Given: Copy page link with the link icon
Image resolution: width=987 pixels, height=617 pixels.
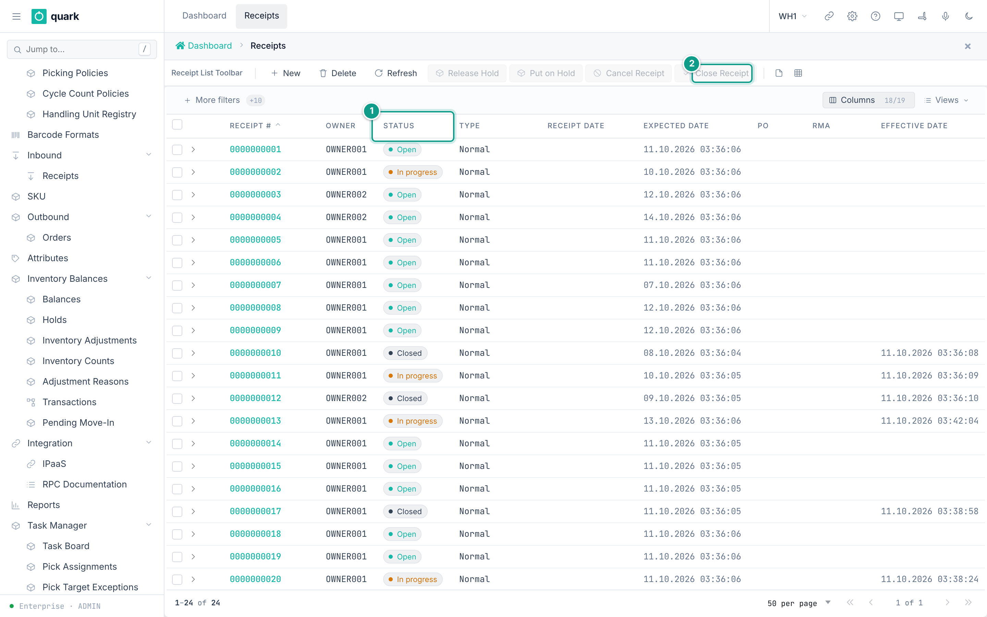Looking at the screenshot, I should pos(829,16).
